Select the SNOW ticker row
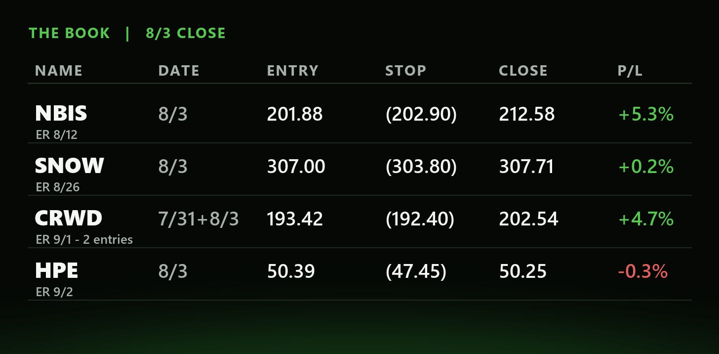The image size is (719, 354). [x=359, y=170]
